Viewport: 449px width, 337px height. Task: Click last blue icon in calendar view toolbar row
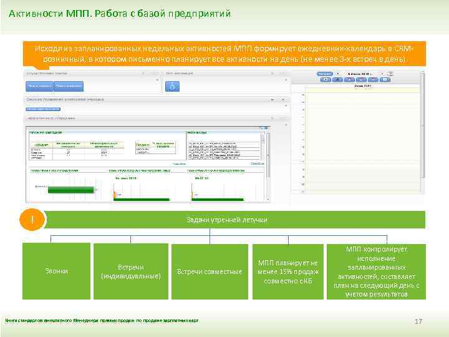(385, 79)
